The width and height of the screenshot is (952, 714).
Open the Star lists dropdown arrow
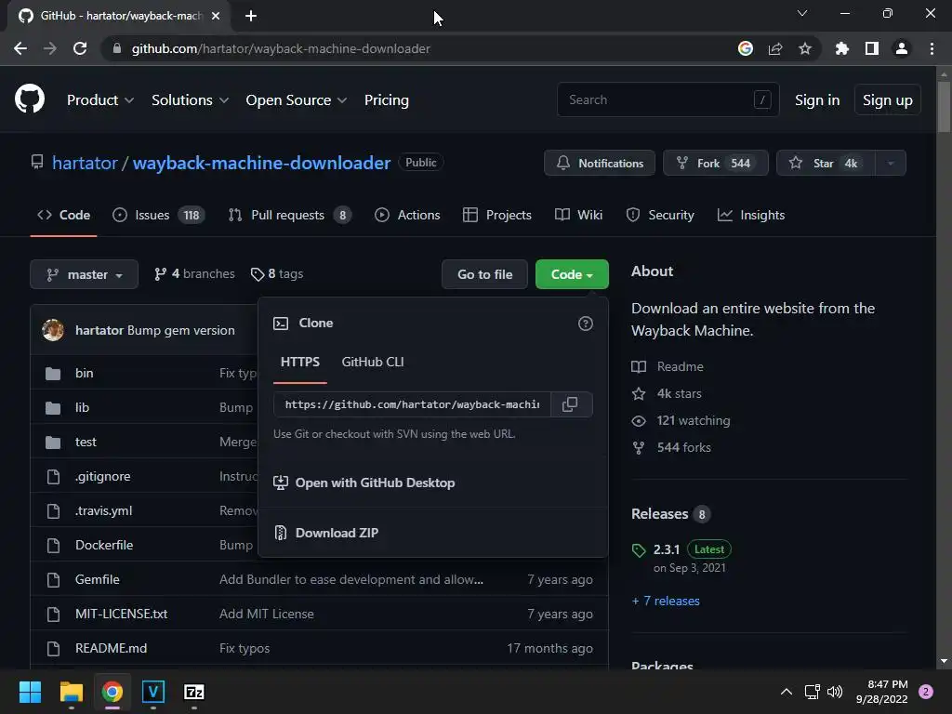[891, 163]
